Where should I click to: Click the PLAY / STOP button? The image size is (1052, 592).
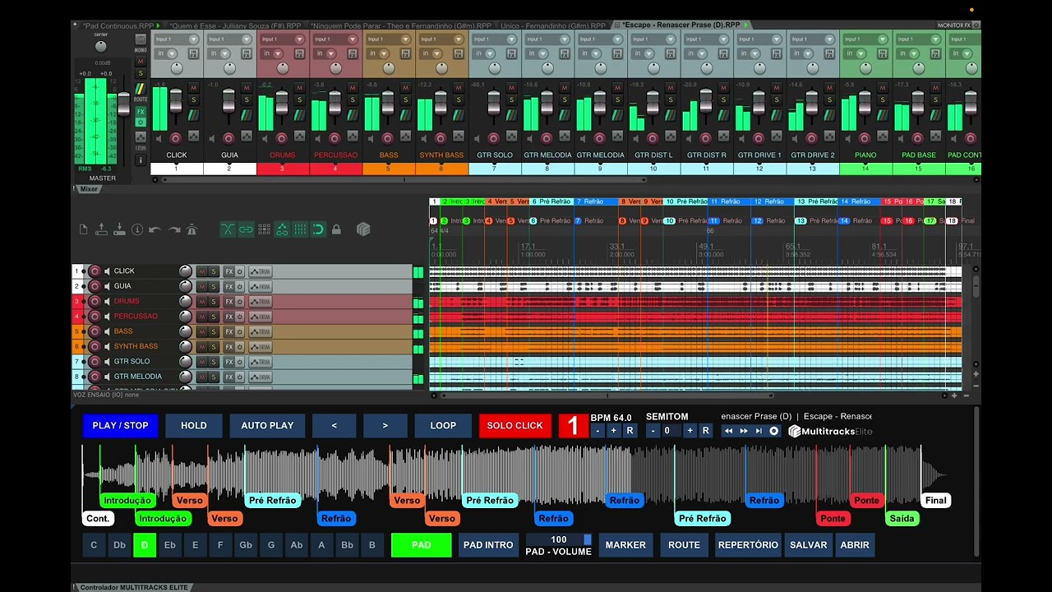120,426
